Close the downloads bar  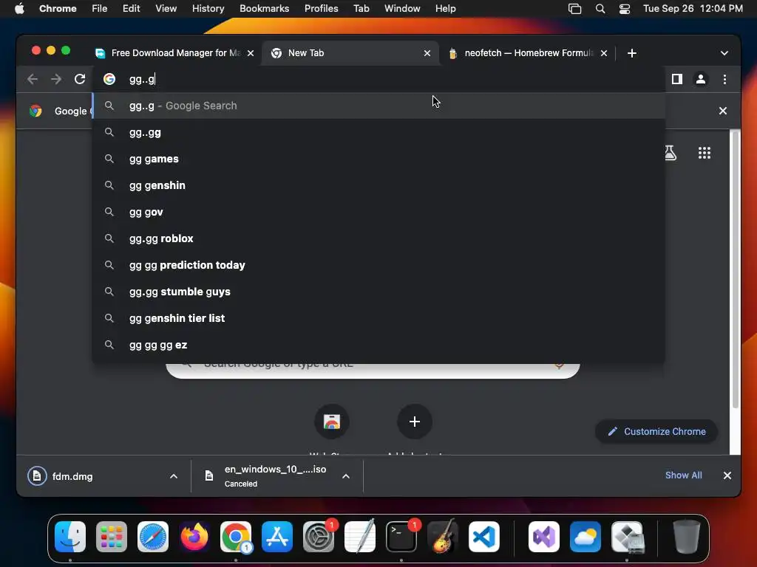coord(727,475)
